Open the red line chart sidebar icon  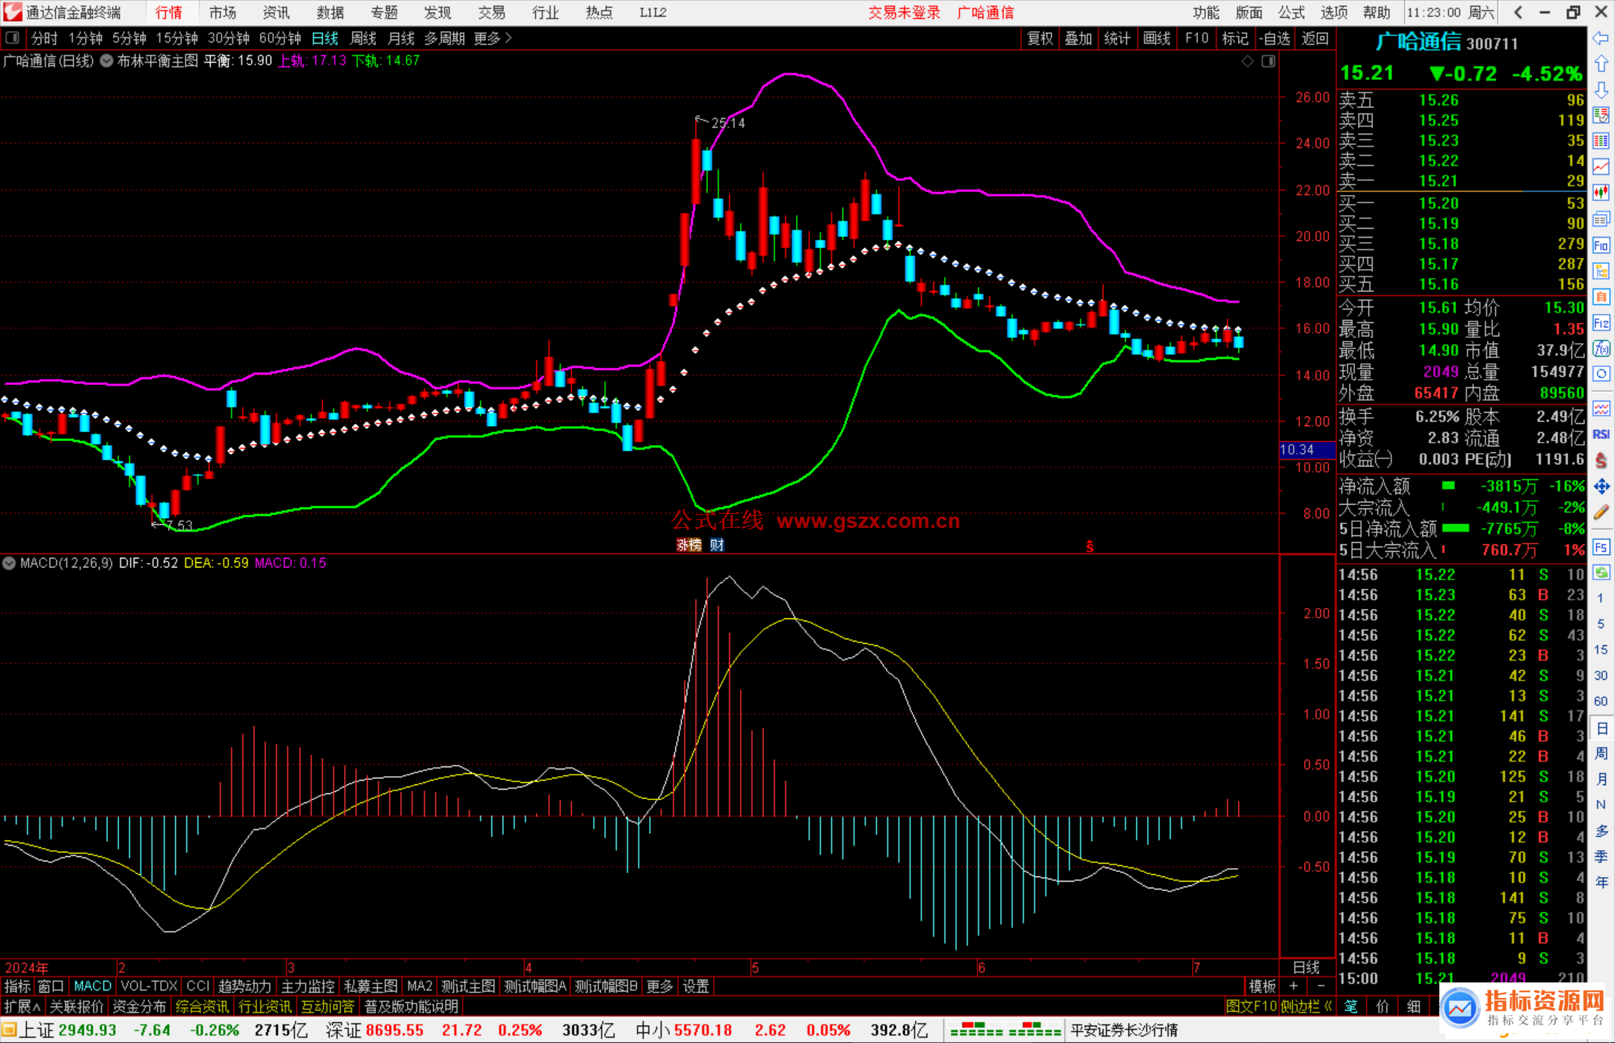pyautogui.click(x=1601, y=167)
